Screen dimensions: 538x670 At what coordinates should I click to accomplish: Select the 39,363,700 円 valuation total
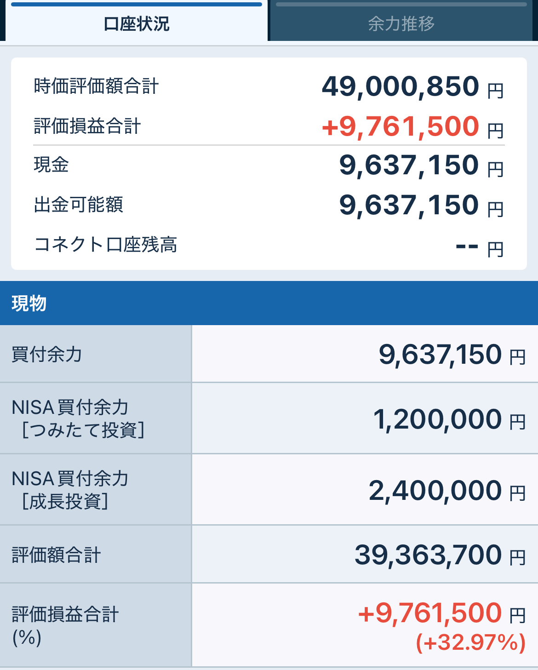428,555
